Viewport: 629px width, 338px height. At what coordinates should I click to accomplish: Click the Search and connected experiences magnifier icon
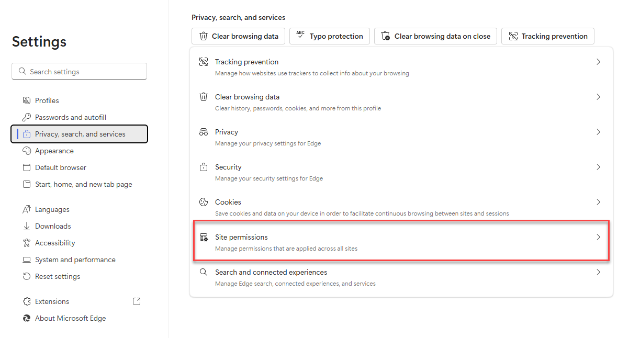pos(204,273)
